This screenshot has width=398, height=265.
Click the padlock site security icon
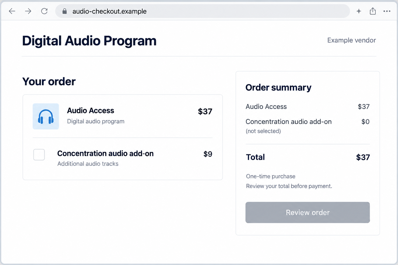click(65, 11)
